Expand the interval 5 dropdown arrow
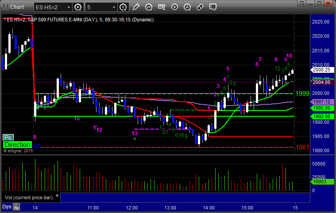 114,7
